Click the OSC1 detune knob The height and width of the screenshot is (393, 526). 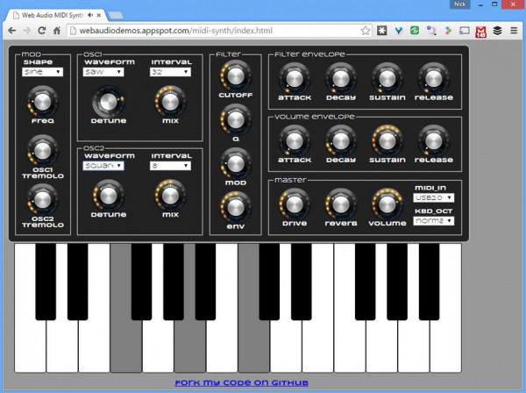click(x=109, y=102)
